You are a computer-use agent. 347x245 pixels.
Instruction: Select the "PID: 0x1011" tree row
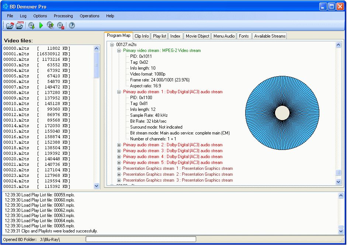tap(141, 56)
